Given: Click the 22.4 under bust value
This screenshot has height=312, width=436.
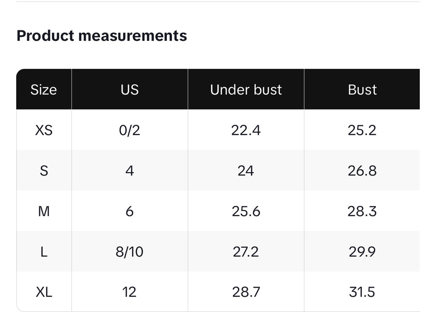Looking at the screenshot, I should pyautogui.click(x=246, y=130).
